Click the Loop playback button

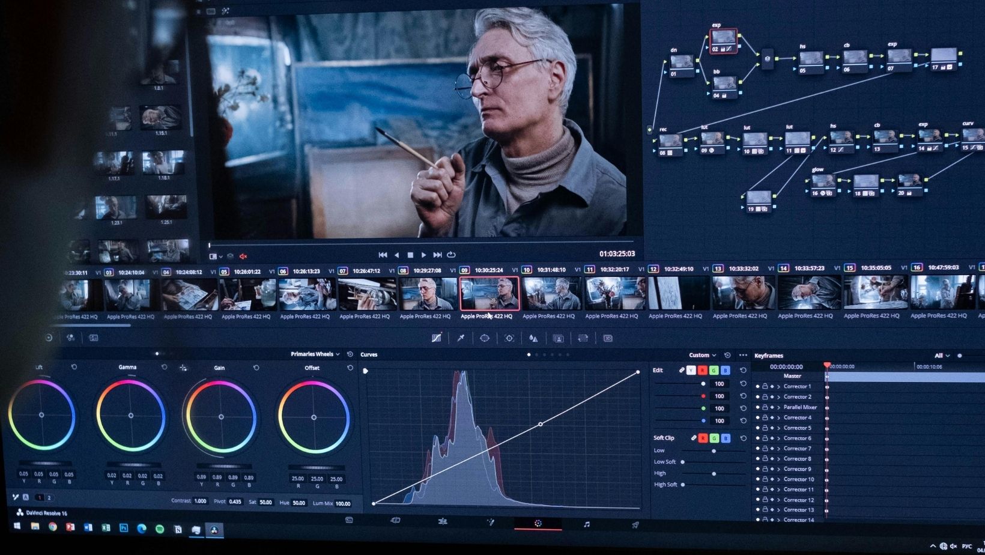click(451, 255)
